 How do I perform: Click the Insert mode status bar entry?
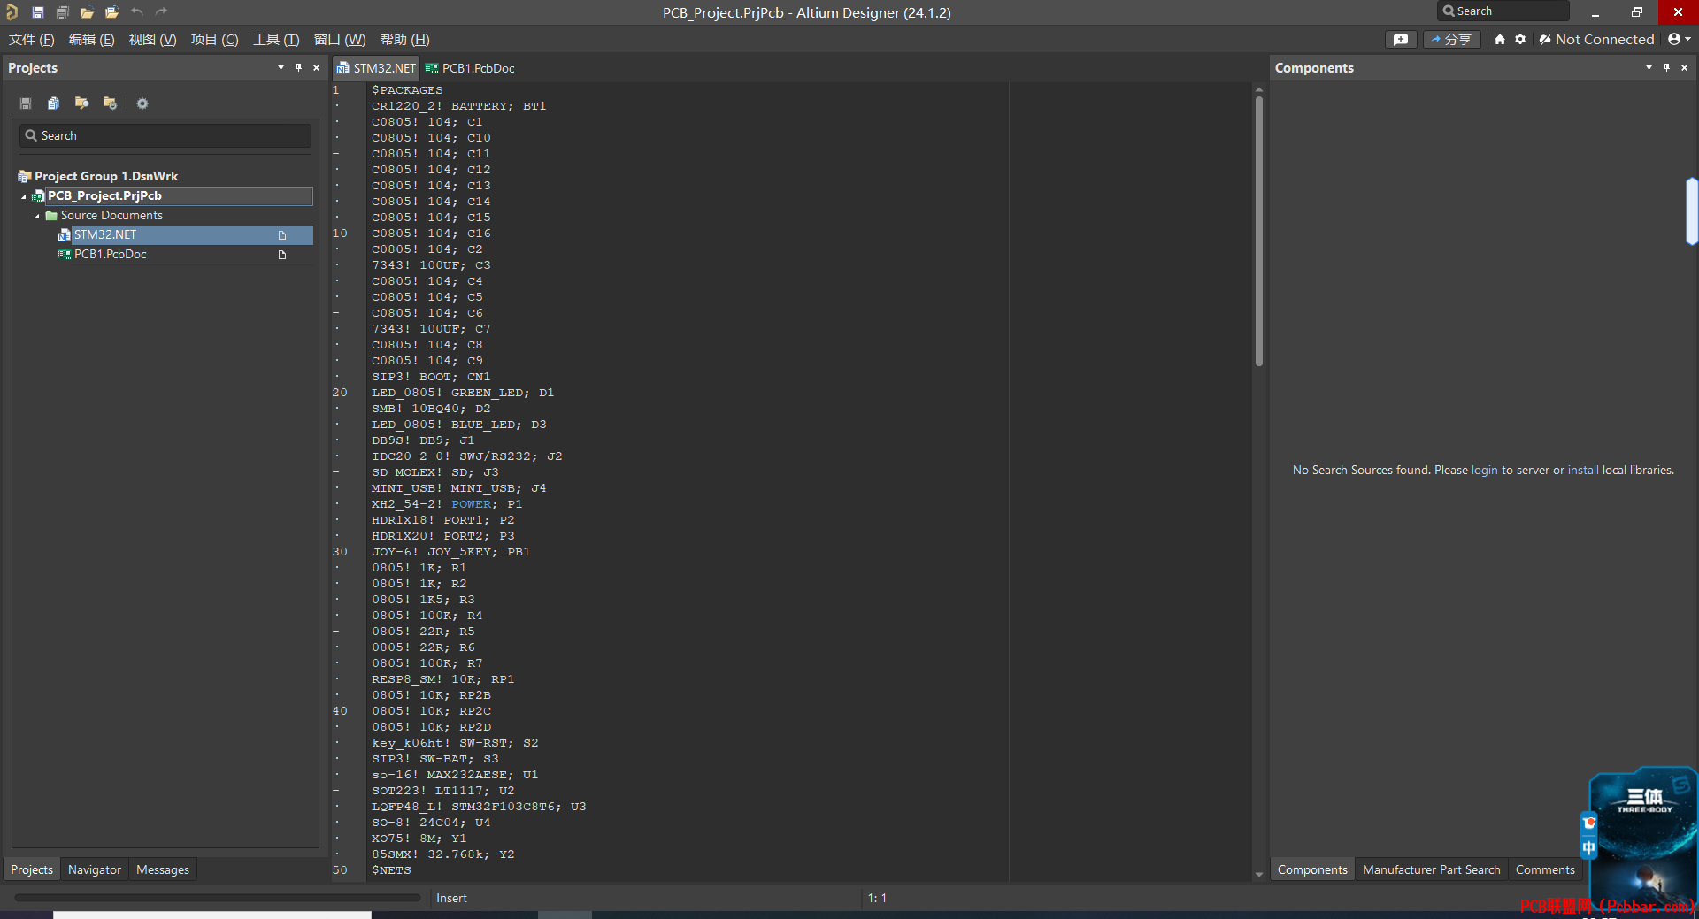(x=451, y=899)
